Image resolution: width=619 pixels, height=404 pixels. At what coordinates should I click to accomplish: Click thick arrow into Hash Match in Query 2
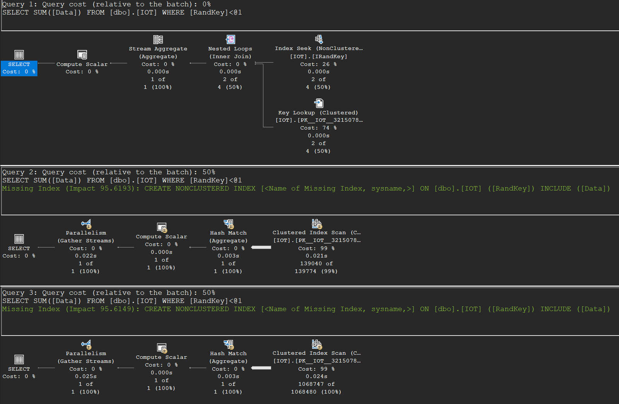coord(261,247)
